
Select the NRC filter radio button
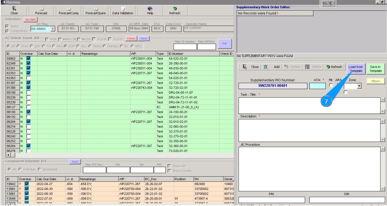click(132, 46)
